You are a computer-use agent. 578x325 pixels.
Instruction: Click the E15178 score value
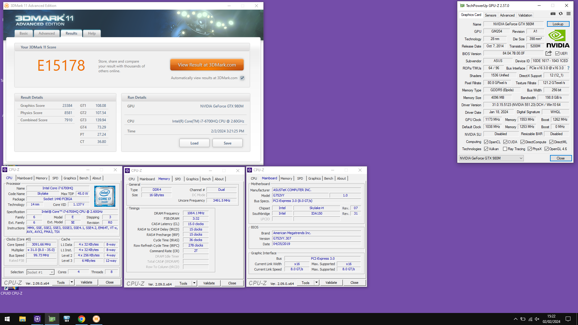[61, 65]
